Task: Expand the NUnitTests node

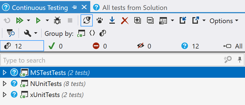Action: pos(5,84)
